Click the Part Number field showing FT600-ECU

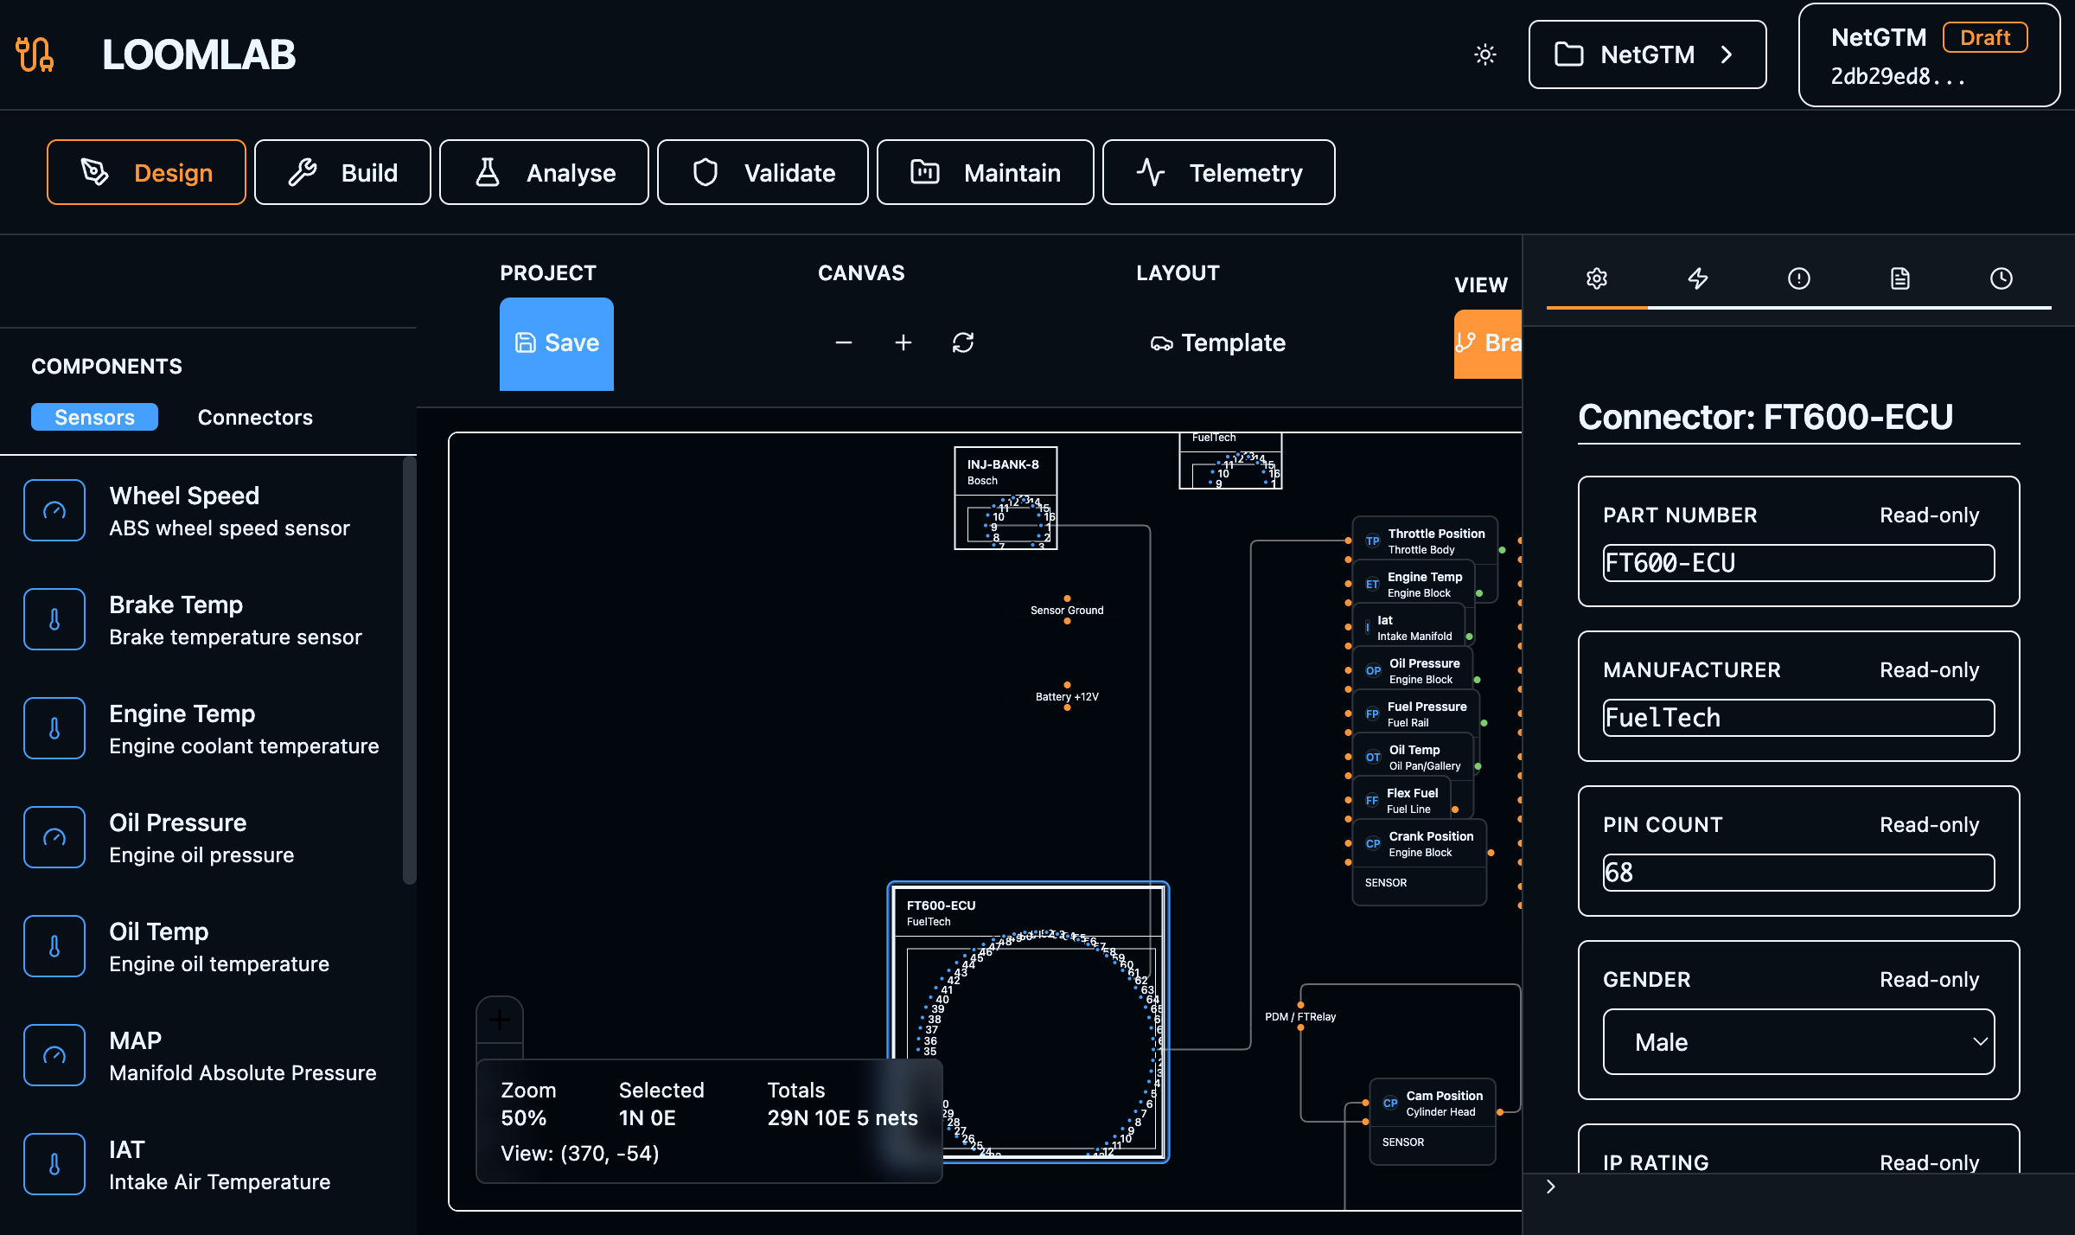pyautogui.click(x=1797, y=563)
